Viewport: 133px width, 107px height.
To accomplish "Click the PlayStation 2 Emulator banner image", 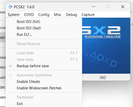I will point(106,46).
